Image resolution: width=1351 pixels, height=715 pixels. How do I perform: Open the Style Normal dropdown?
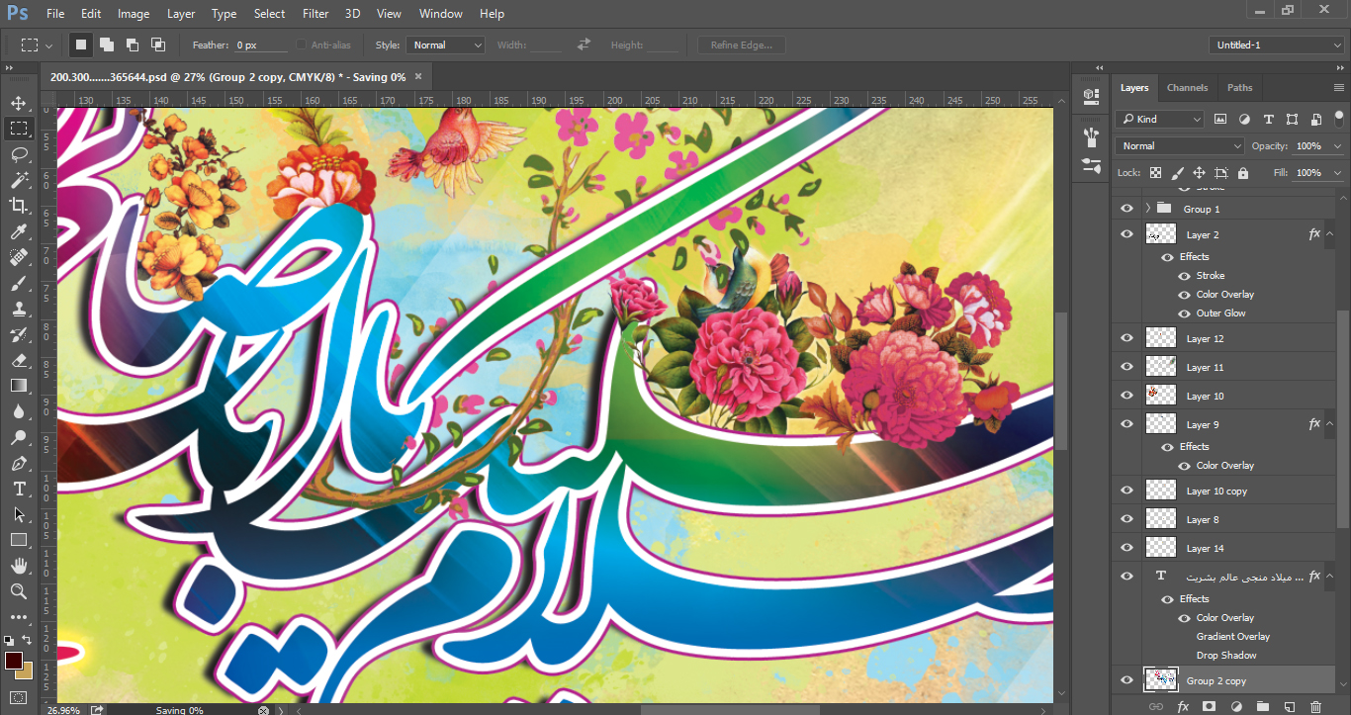pos(445,45)
